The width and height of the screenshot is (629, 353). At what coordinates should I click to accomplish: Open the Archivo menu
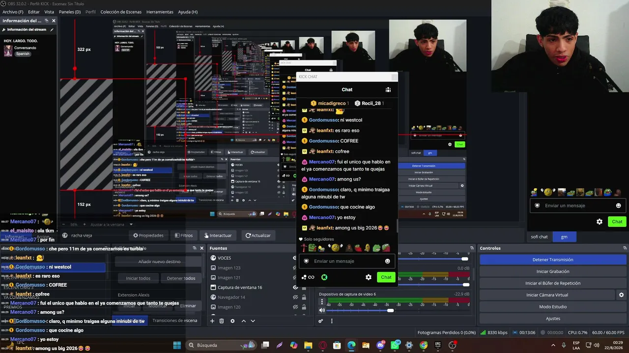pyautogui.click(x=13, y=12)
